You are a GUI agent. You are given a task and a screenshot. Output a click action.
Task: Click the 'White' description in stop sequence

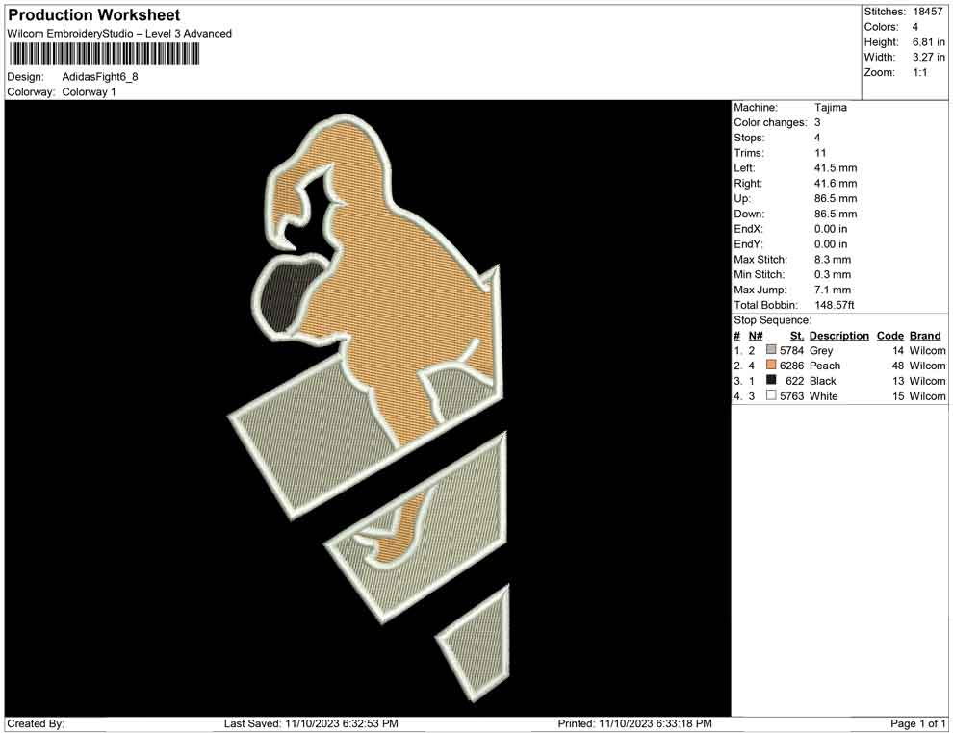[824, 396]
